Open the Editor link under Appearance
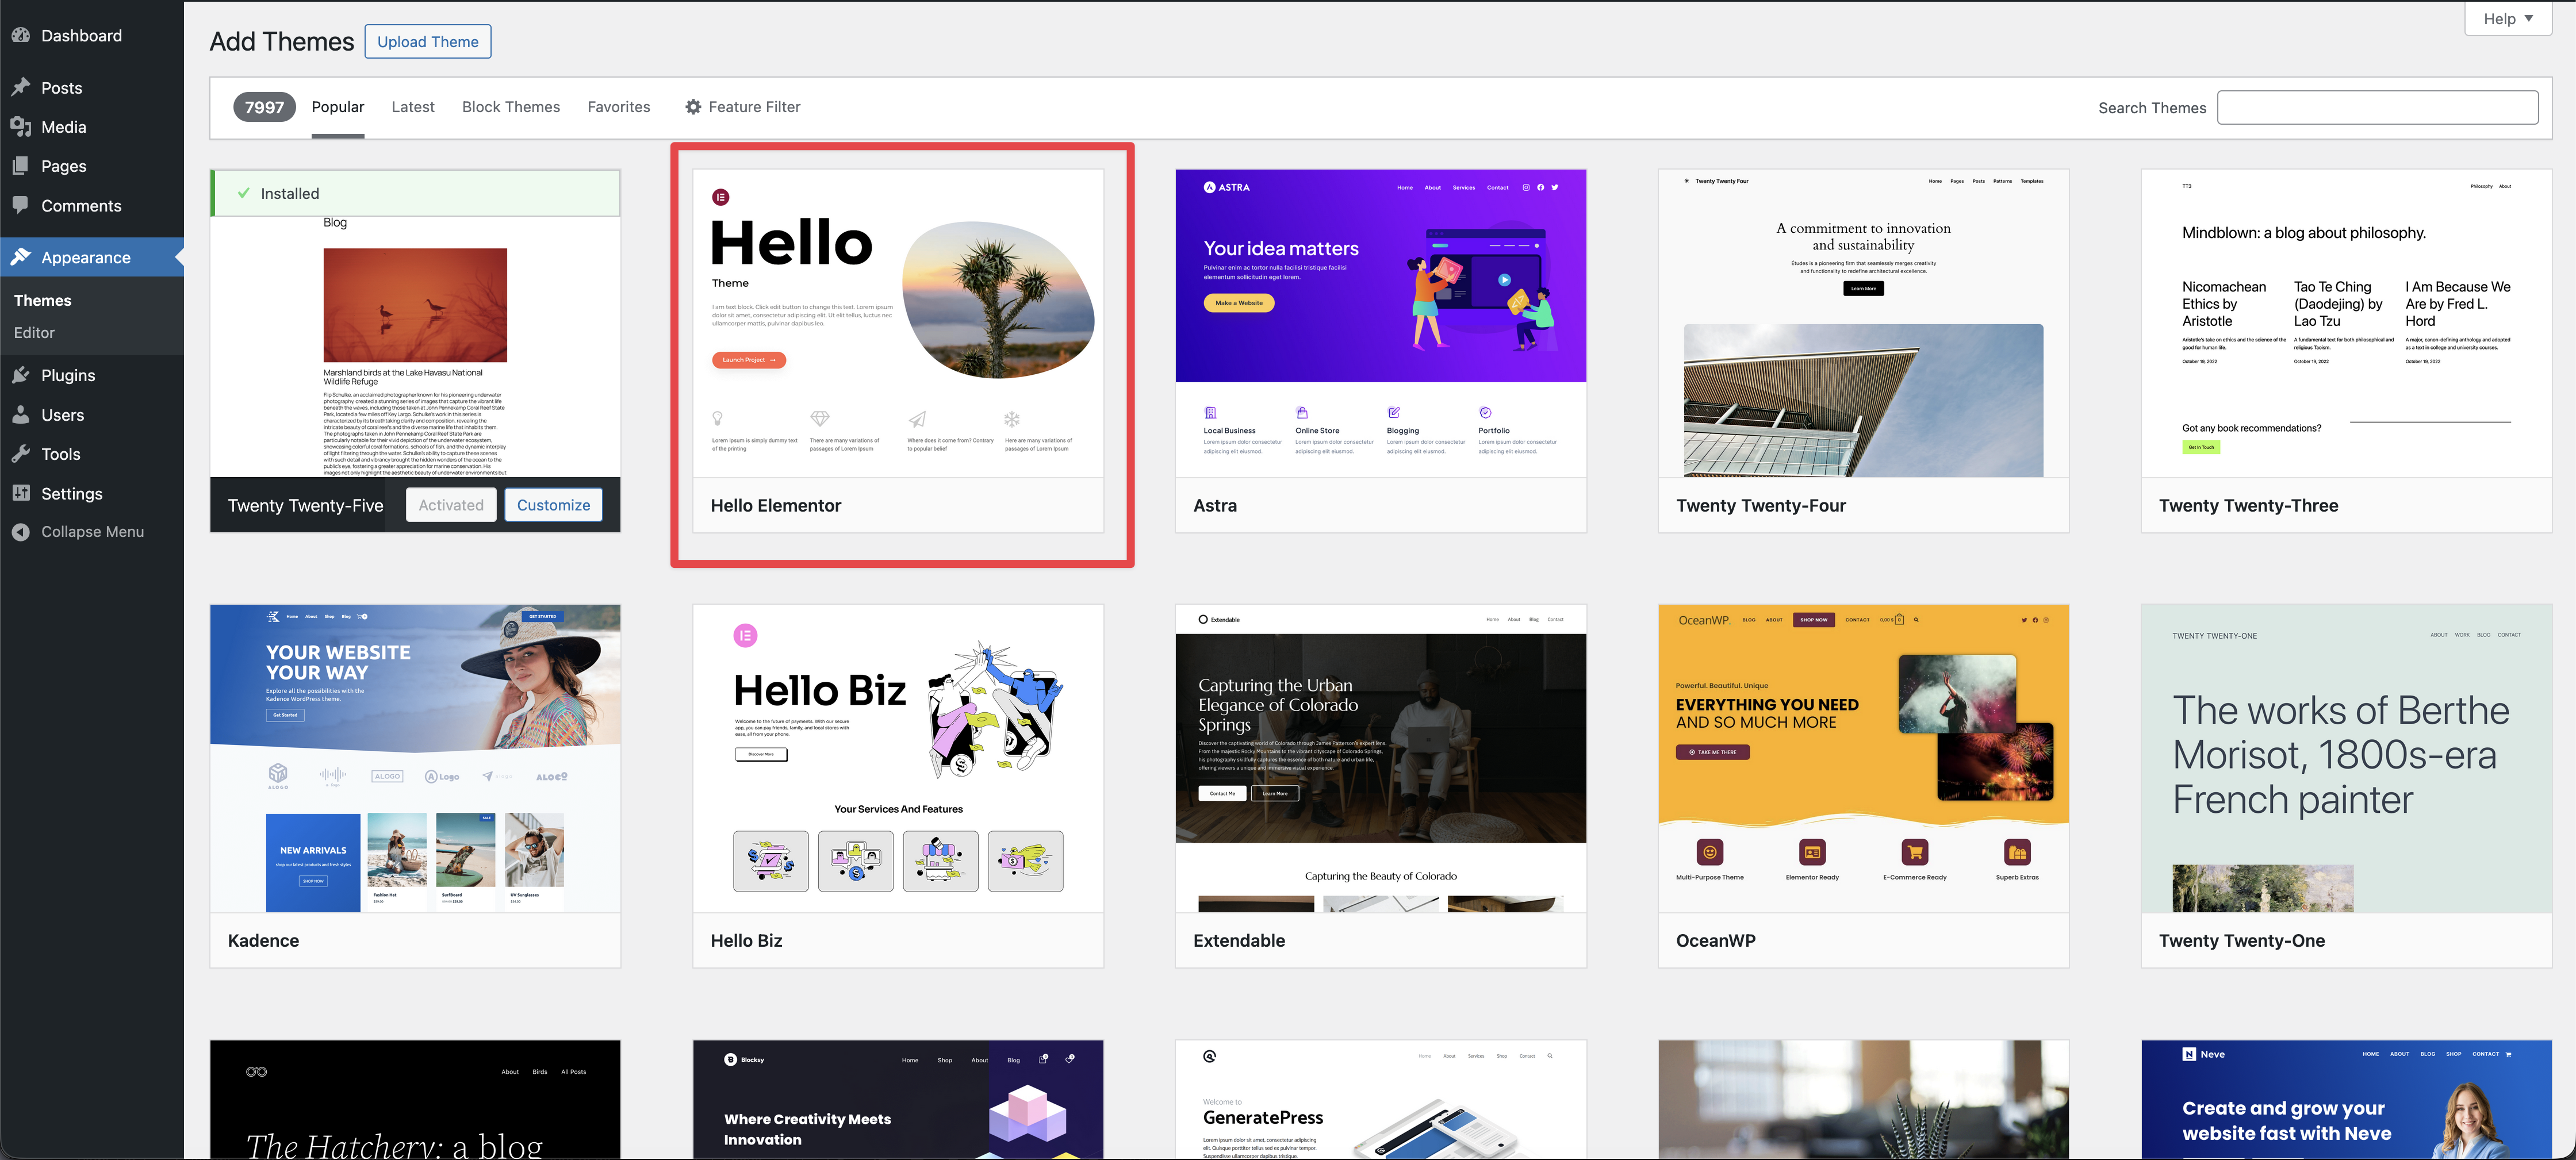This screenshot has width=2576, height=1160. pos(34,332)
